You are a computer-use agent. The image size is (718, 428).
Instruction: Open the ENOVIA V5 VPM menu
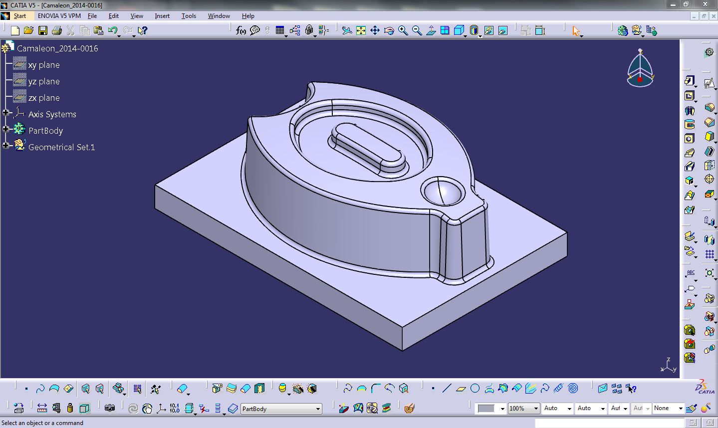pyautogui.click(x=59, y=16)
